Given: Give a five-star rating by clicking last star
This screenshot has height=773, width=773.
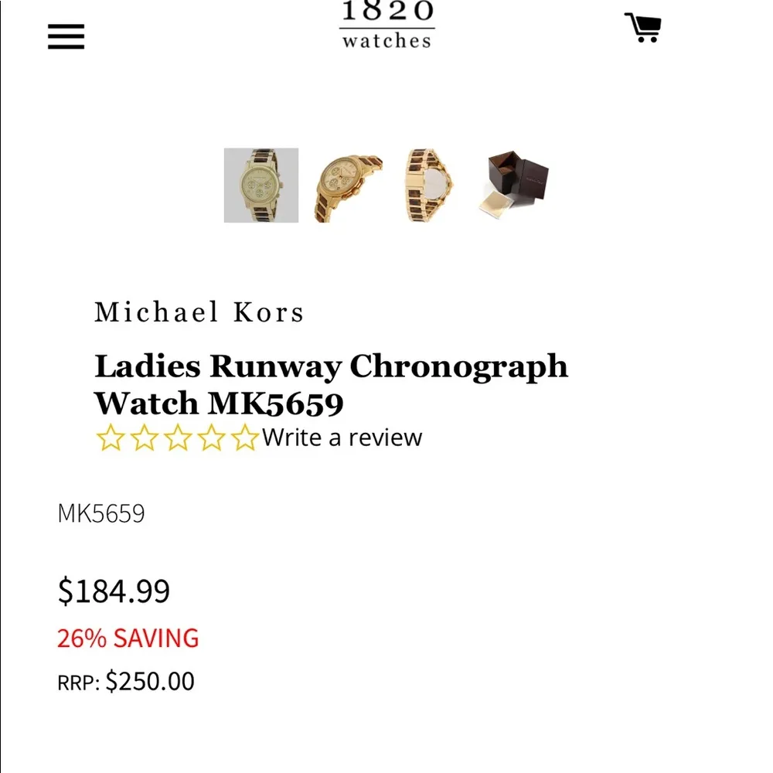Looking at the screenshot, I should click(244, 438).
